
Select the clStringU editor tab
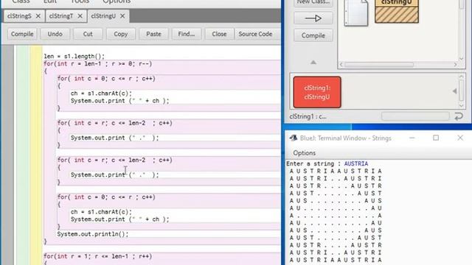pyautogui.click(x=103, y=16)
